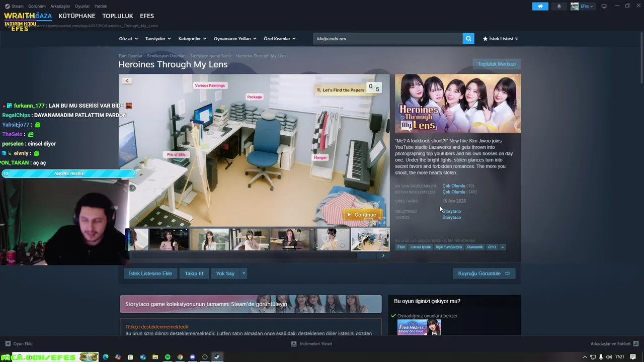Viewport: 644px width, 362px height.
Task: Open Spotify from the taskbar
Action: [168, 357]
